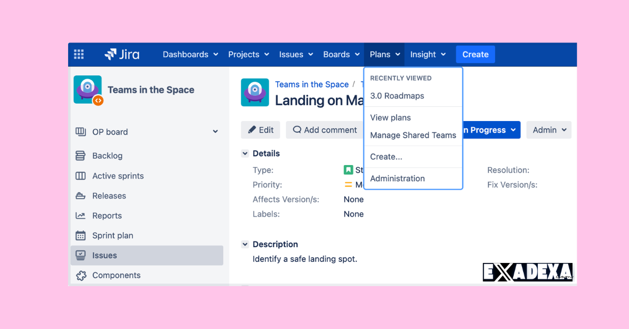This screenshot has width=629, height=329.
Task: Click the Edit button on the issue
Action: pyautogui.click(x=260, y=129)
